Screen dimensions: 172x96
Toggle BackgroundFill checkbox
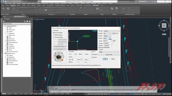[x=99, y=47]
